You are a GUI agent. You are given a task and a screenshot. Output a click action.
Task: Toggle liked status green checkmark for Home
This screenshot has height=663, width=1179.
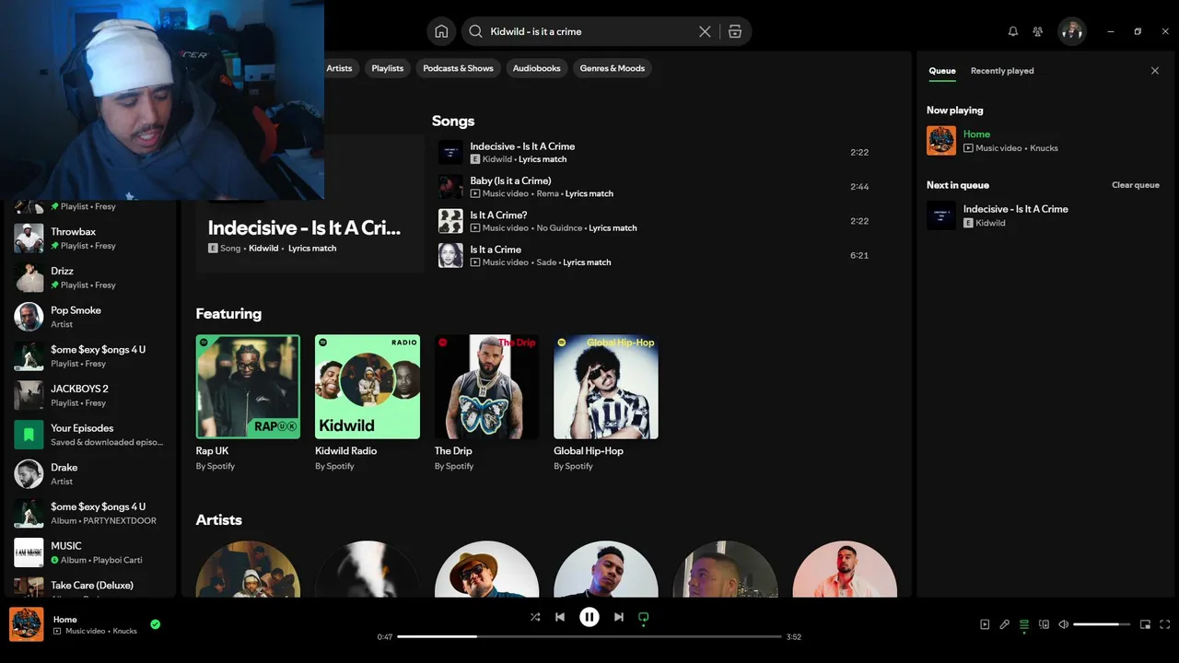tap(156, 624)
